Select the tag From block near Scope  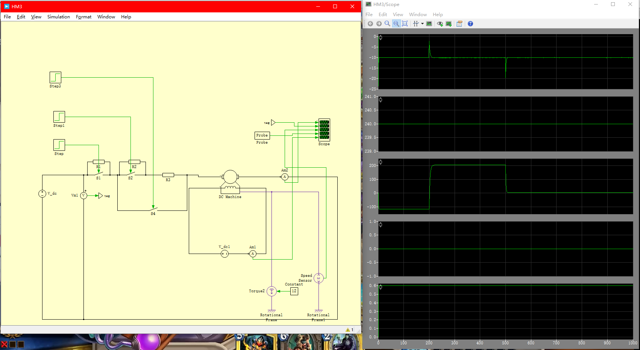coord(273,122)
